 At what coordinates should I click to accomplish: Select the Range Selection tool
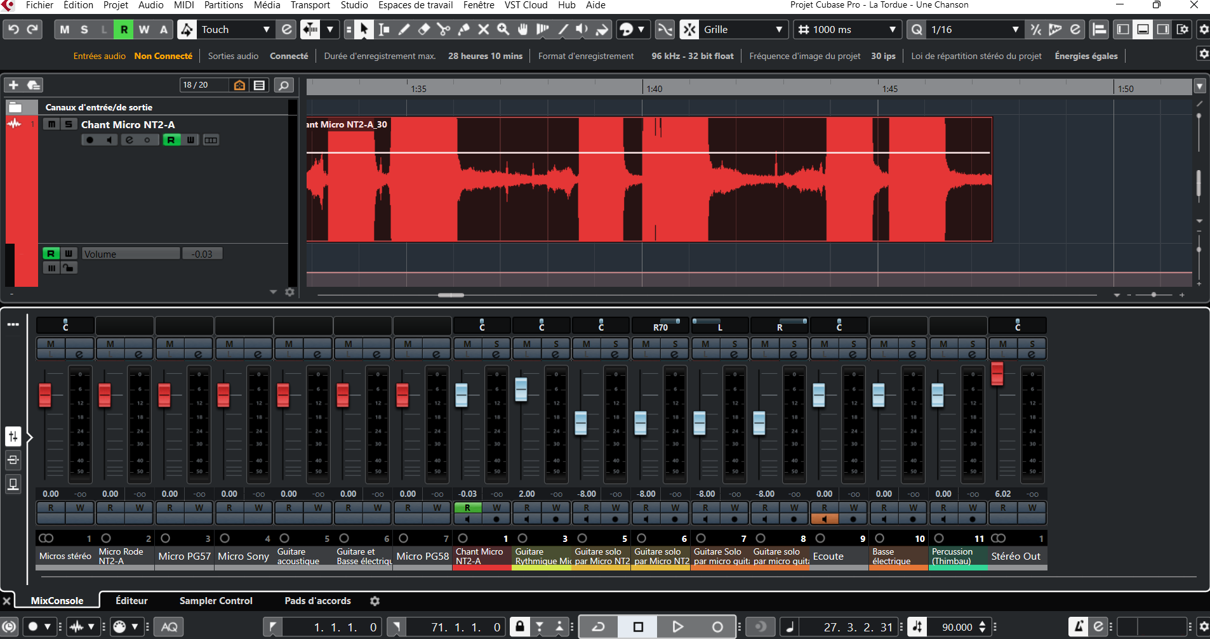tap(384, 29)
